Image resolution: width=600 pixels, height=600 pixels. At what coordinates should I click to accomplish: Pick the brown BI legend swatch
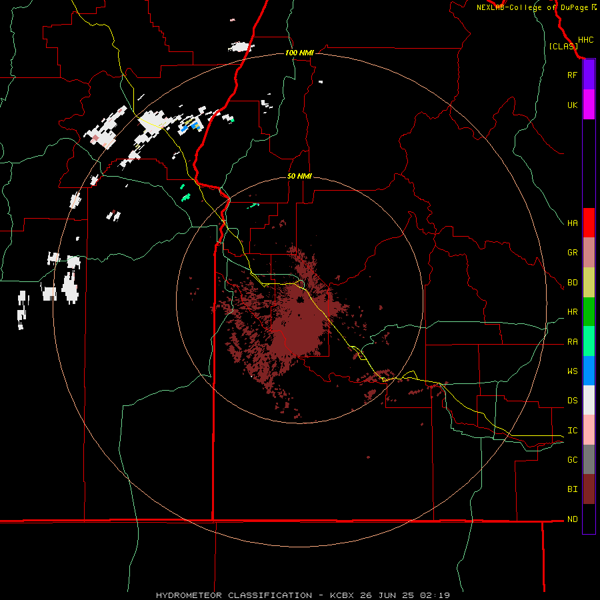(x=589, y=489)
